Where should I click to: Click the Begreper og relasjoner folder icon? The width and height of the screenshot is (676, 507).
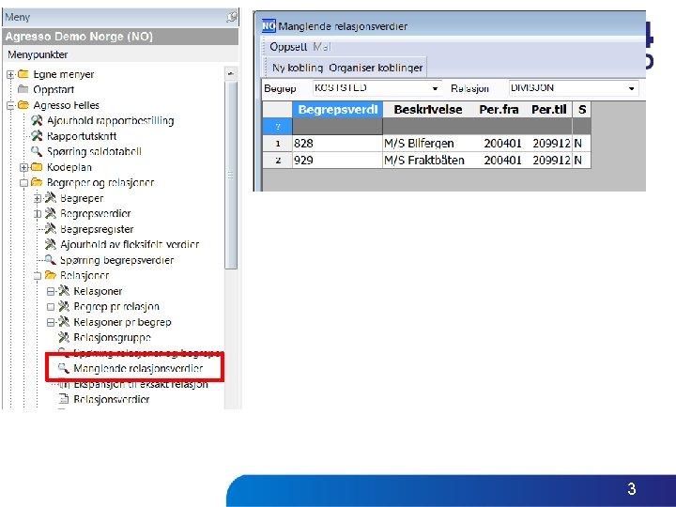[x=37, y=182]
